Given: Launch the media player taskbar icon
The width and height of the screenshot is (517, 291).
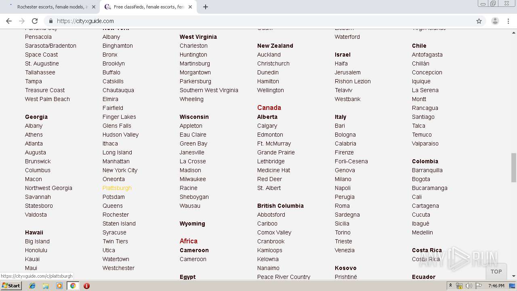Looking at the screenshot, I should pos(59,286).
